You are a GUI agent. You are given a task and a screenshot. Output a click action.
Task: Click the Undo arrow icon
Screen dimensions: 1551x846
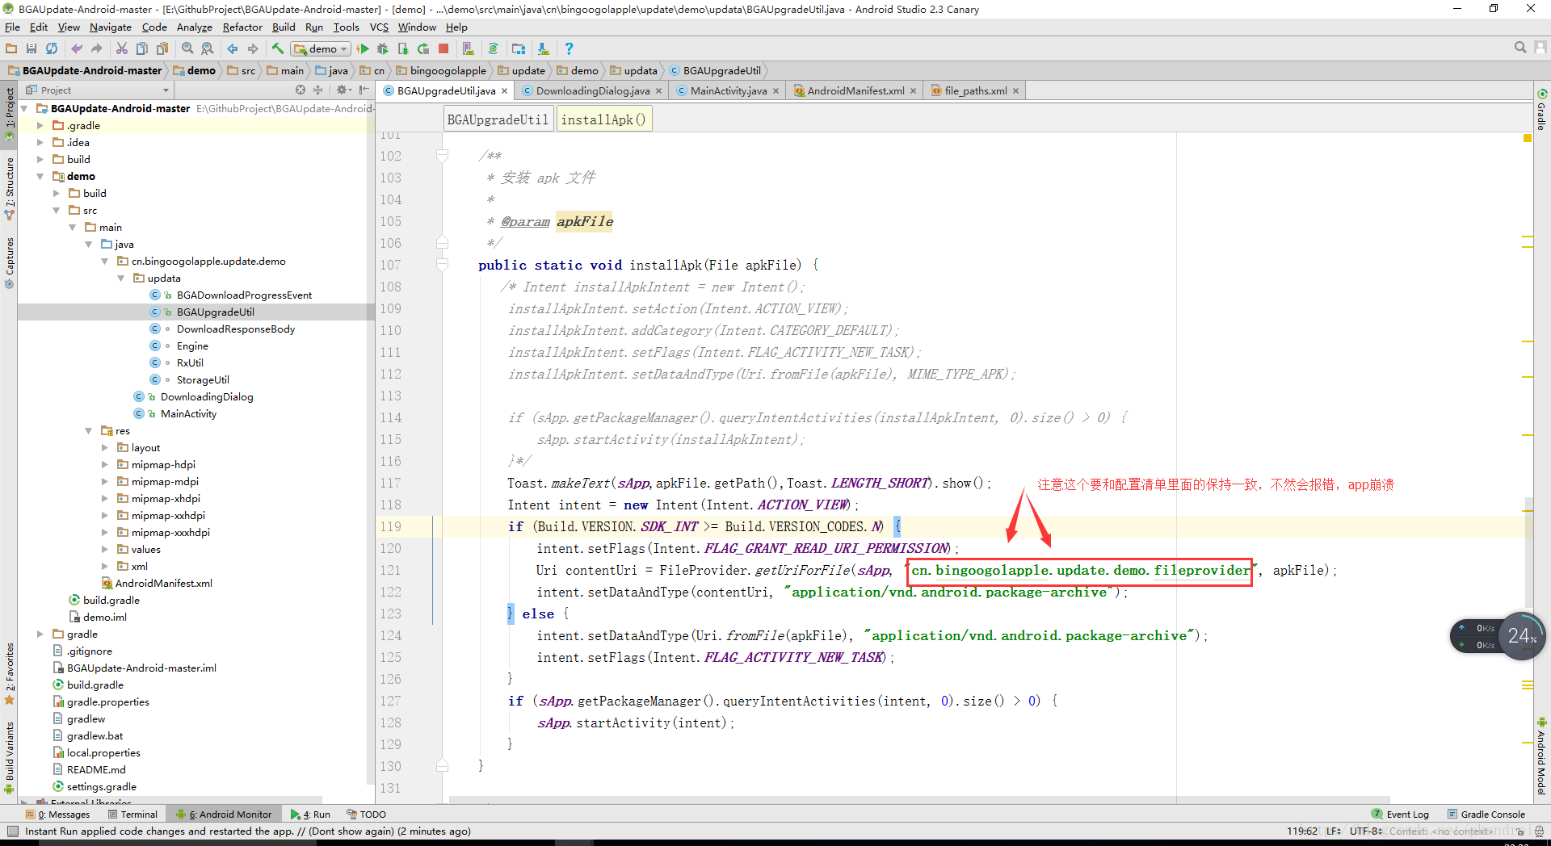77,49
